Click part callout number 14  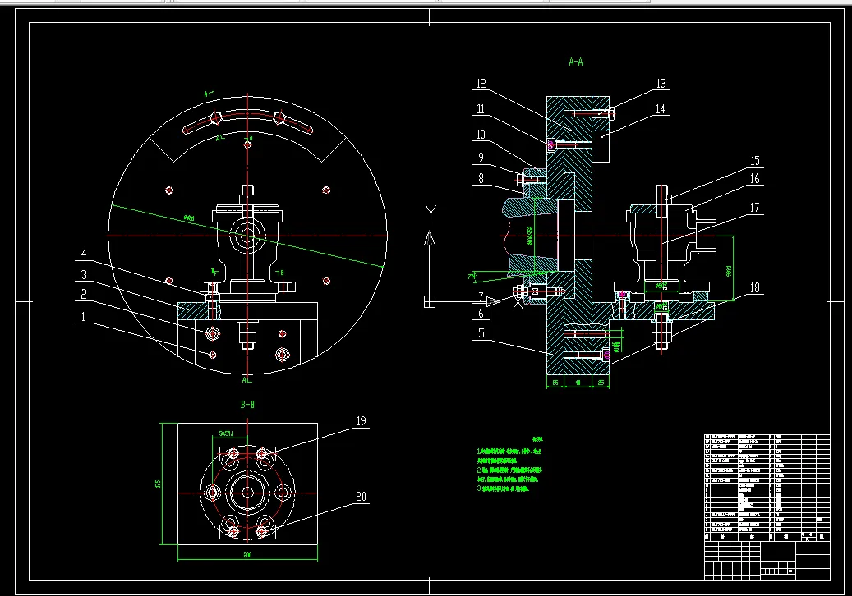coord(661,109)
